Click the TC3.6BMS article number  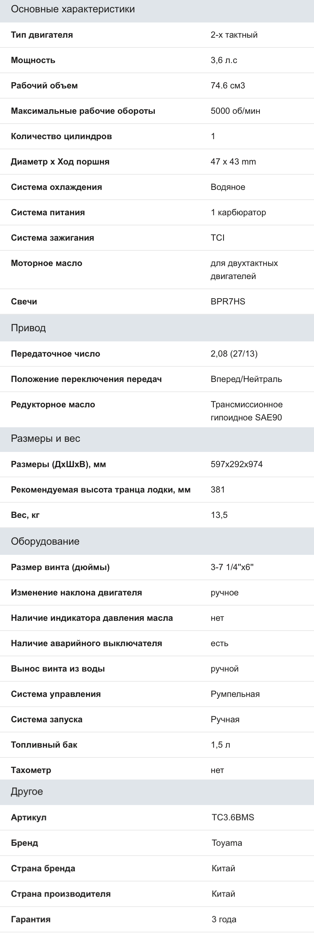(233, 817)
